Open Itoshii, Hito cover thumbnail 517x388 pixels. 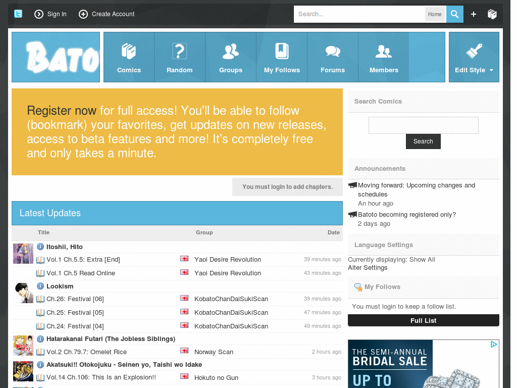point(23,253)
